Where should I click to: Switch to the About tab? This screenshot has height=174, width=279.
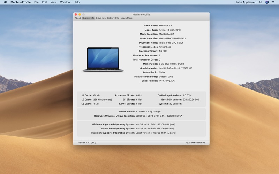(77, 18)
